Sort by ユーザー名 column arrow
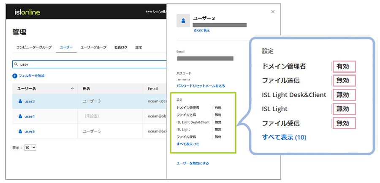This screenshot has width=380, height=183. [x=72, y=89]
